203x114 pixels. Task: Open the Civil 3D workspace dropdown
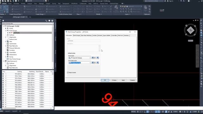coord(35,1)
